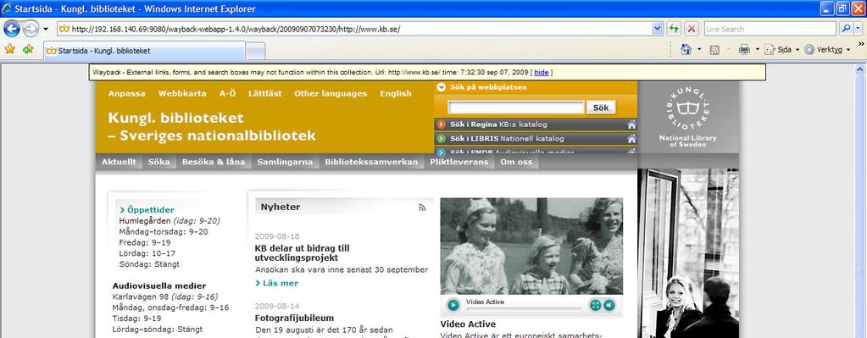Click Läs mer under the bidrag news
The image size is (867, 338).
click(x=276, y=283)
